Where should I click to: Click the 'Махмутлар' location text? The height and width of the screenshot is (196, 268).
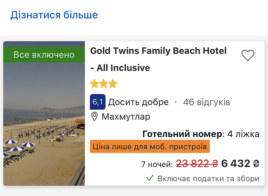(x=126, y=116)
